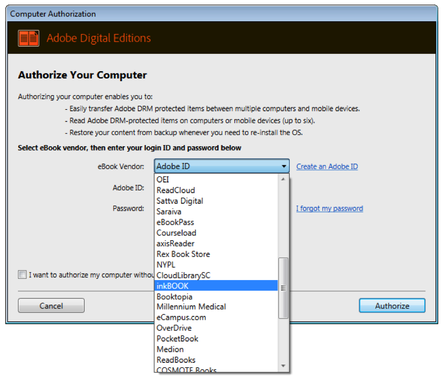Click the list scrollbar down arrow
This screenshot has height=378, width=445.
coord(283,366)
